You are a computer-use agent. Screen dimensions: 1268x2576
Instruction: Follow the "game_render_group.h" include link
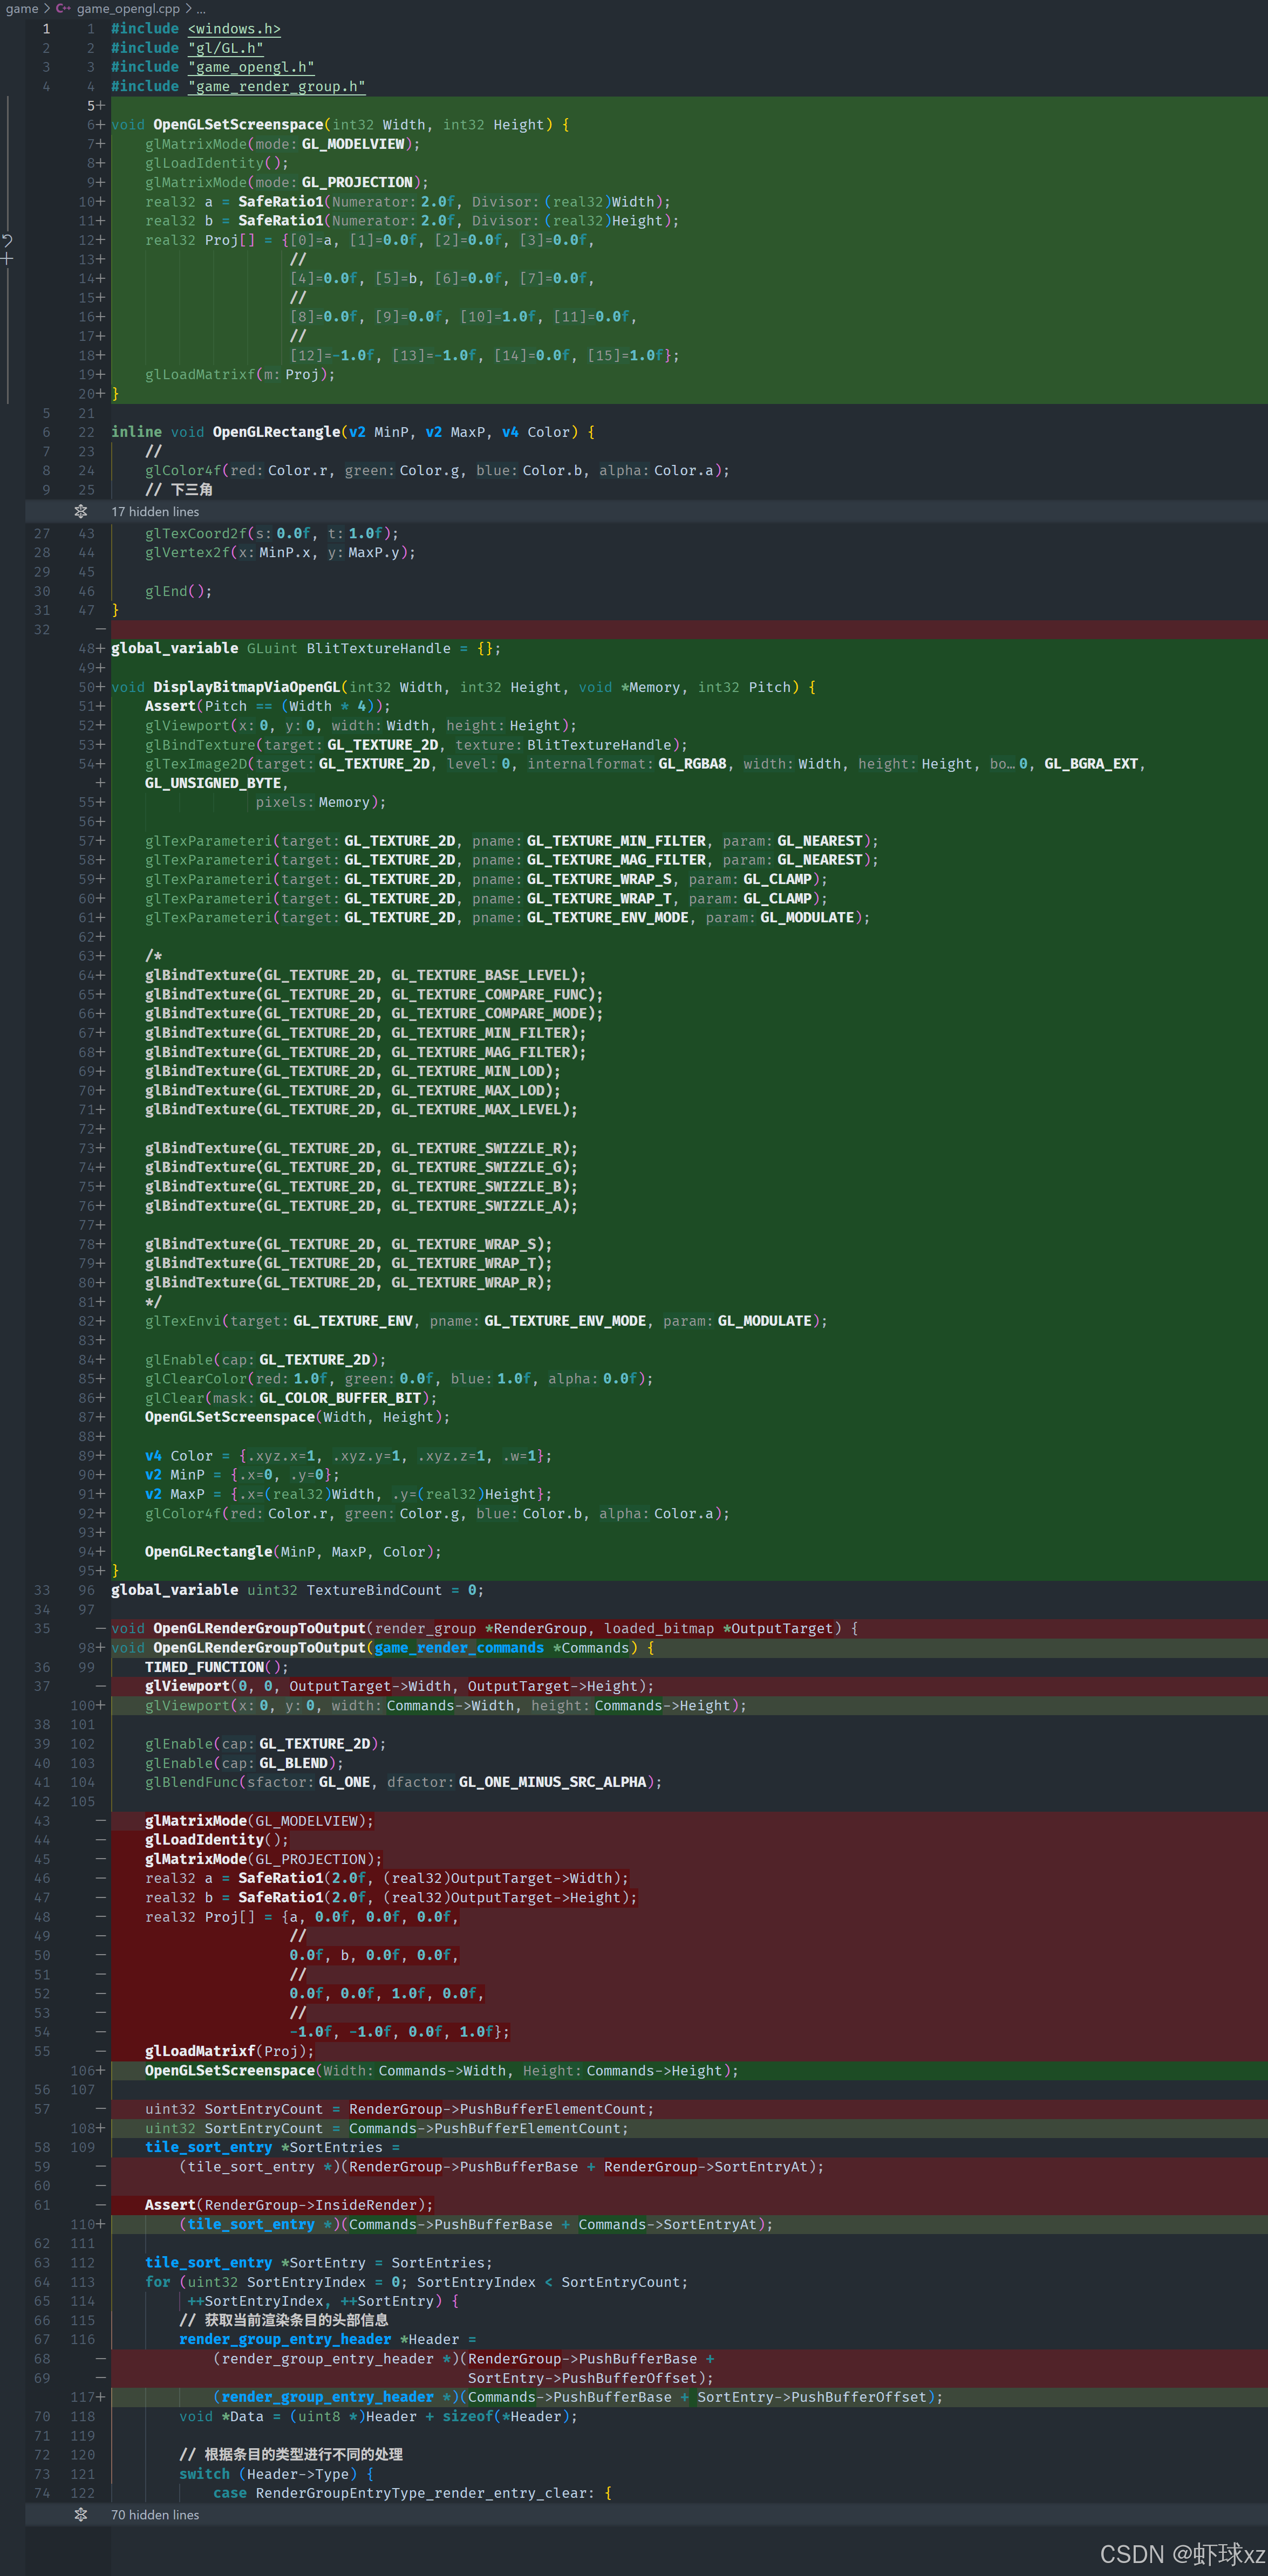276,86
